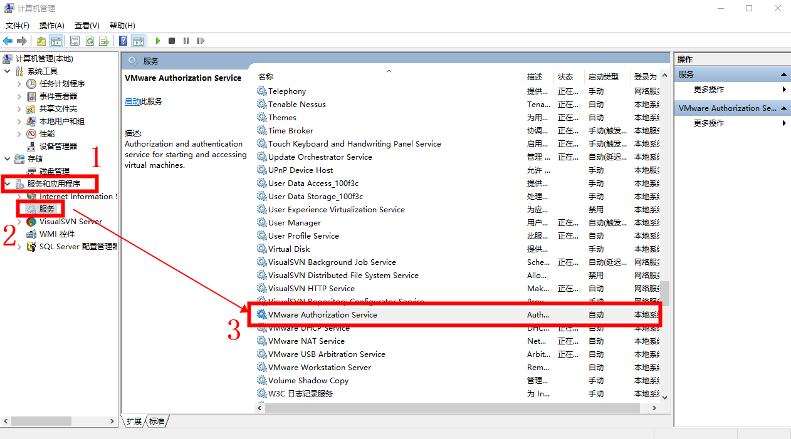791x439 pixels.
Task: Restart the service with the restart toolbar icon
Action: pos(201,40)
